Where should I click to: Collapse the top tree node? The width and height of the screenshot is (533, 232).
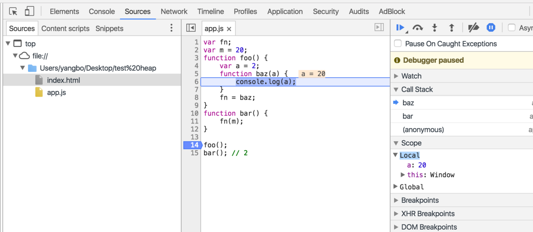point(8,43)
